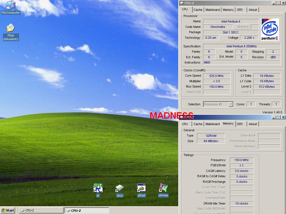Image resolution: width=286 pixels, height=214 pixels.
Task: Click the Deschutes code name value
Action: pos(218,27)
